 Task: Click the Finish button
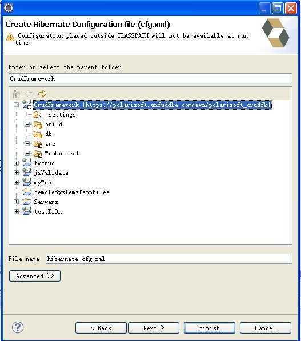tap(210, 328)
